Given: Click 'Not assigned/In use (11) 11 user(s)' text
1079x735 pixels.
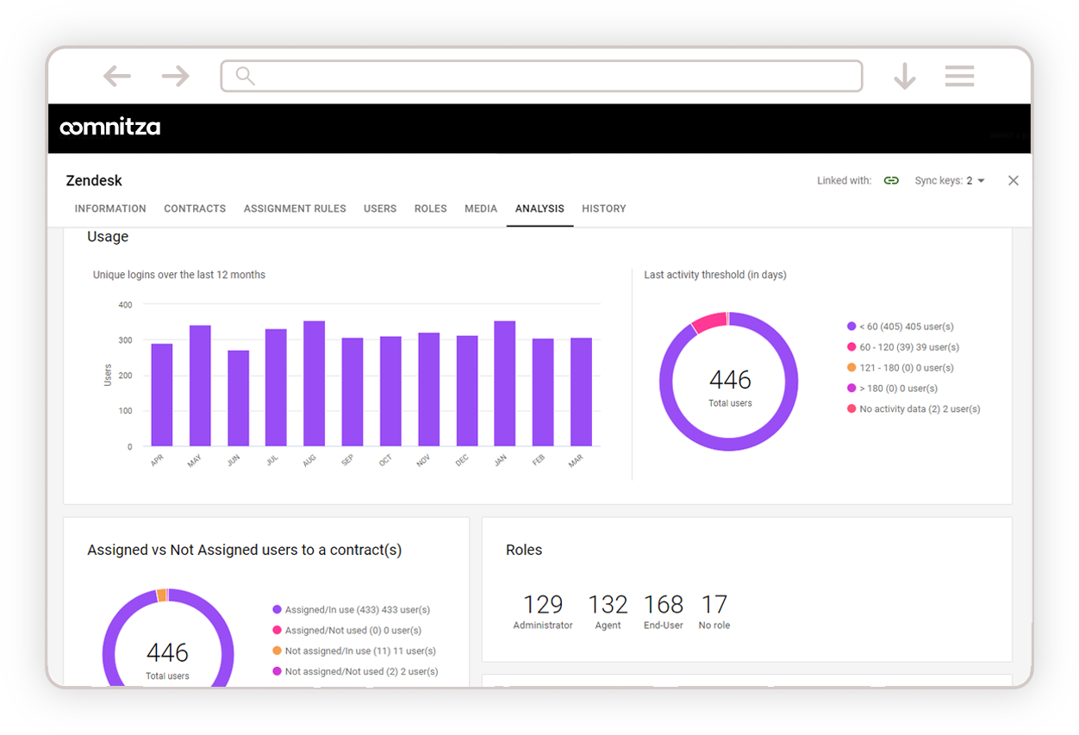Looking at the screenshot, I should tap(360, 651).
